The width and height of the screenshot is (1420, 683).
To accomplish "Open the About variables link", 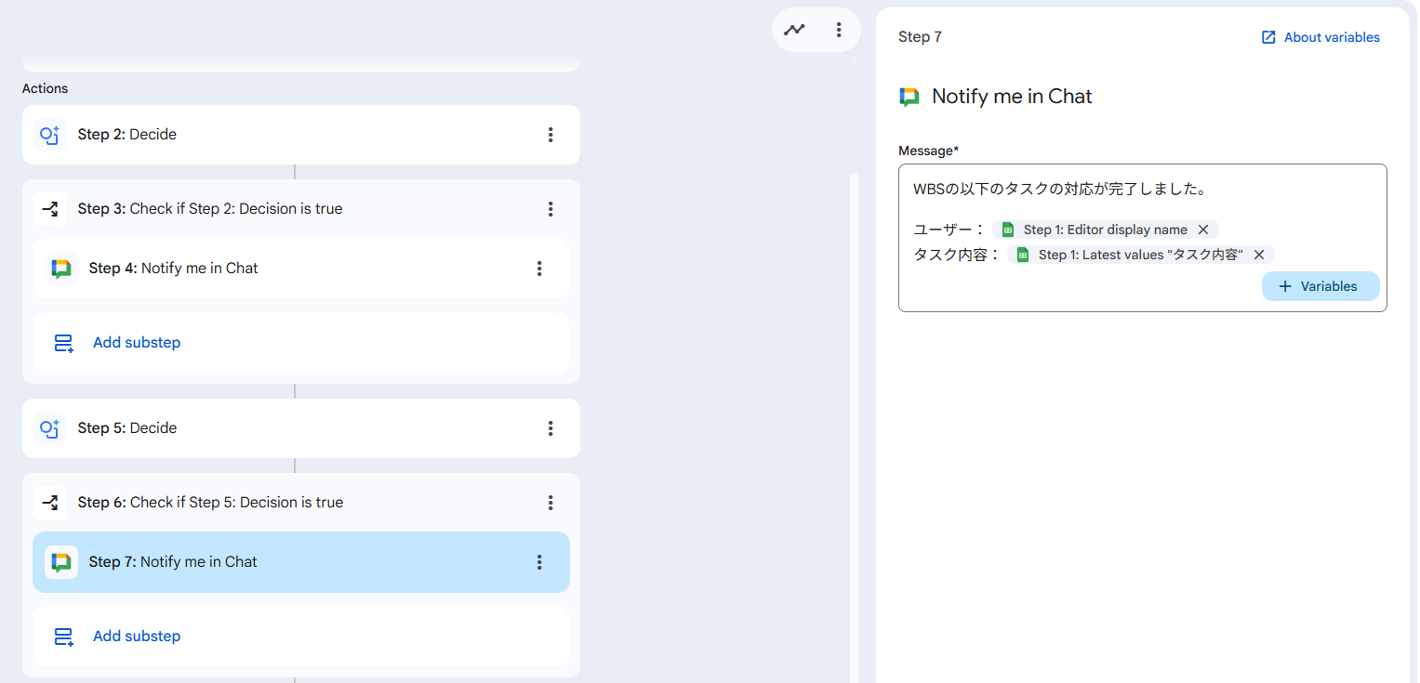I will click(1320, 37).
